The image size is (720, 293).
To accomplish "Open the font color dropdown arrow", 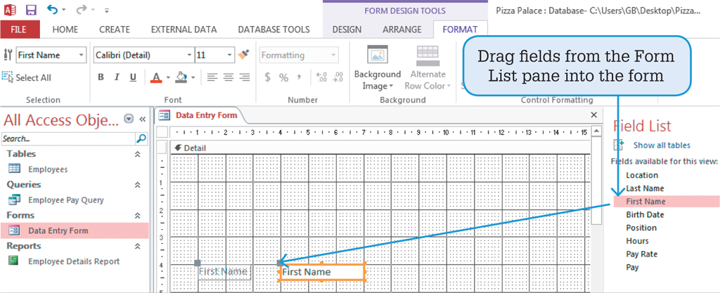I will click(x=168, y=77).
